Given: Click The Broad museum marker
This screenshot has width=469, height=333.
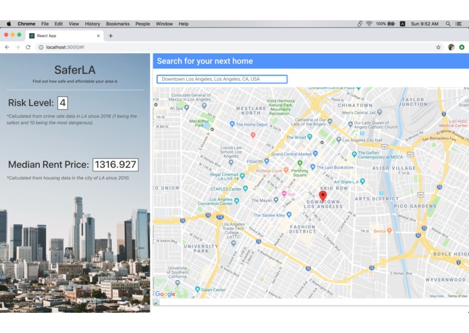Looking at the screenshot, I should coord(310,137).
